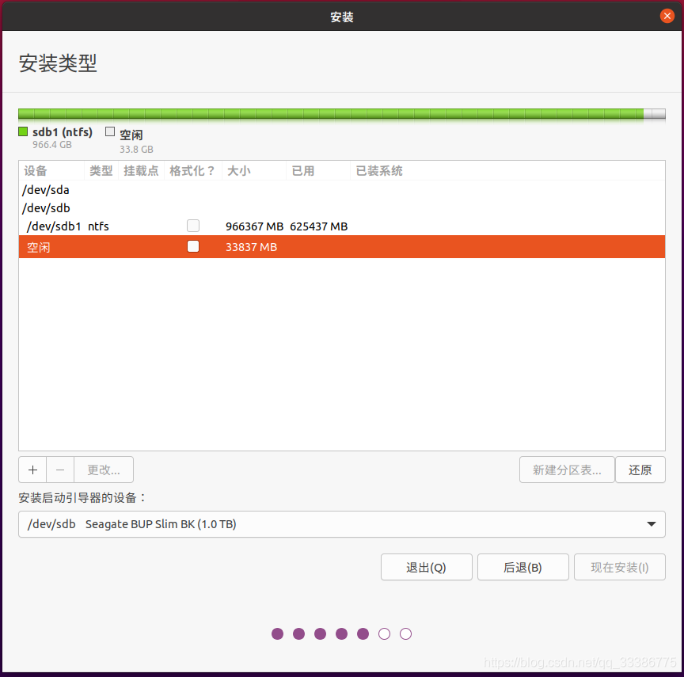Click the last empty progress dot
Image resolution: width=684 pixels, height=677 pixels.
pyautogui.click(x=405, y=633)
